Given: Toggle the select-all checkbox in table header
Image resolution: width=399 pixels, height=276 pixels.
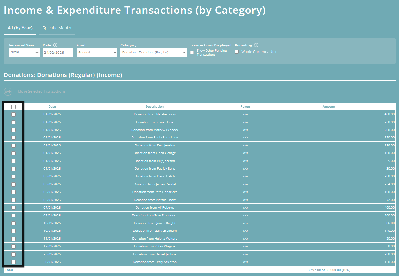Looking at the screenshot, I should pos(13,107).
